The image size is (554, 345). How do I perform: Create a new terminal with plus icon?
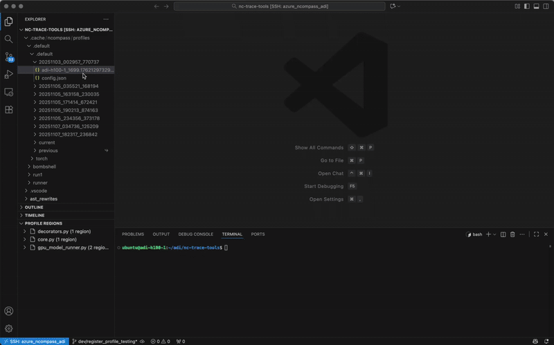[x=488, y=234]
